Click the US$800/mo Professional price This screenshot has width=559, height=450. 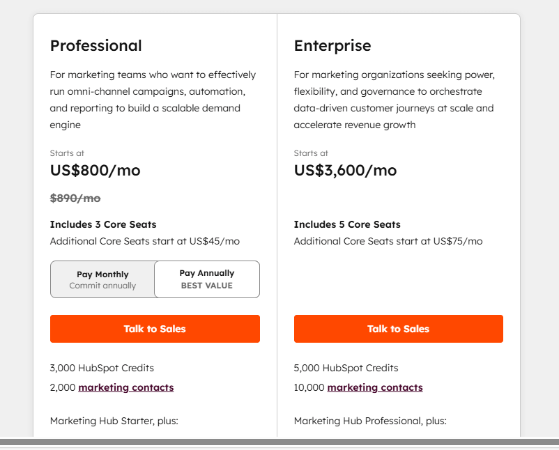point(95,171)
